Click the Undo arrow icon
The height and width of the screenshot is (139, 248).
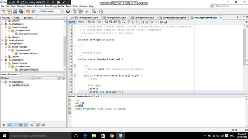click(28, 11)
